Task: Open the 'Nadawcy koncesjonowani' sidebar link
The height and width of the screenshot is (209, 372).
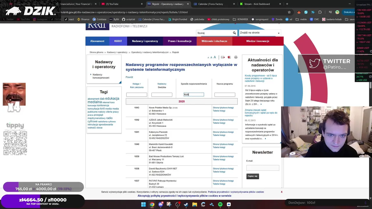Action: tap(101, 76)
